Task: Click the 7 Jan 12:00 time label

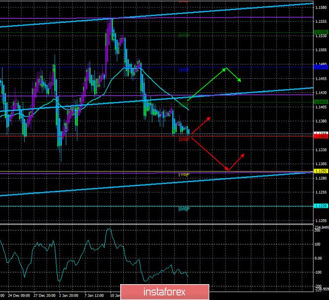Action: 94,296
